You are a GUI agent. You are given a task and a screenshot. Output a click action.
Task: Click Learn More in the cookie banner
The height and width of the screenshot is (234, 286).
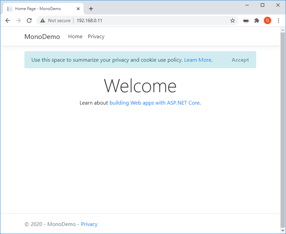tap(198, 60)
